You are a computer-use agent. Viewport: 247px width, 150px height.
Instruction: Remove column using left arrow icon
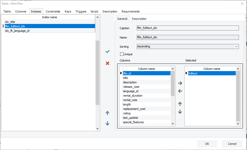pyautogui.click(x=180, y=91)
